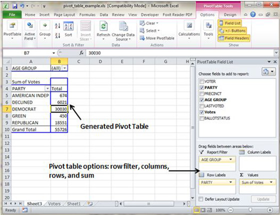Viewport: 280px width, 215px height.
Task: Select the Voters sheet tab
Action: click(x=54, y=204)
